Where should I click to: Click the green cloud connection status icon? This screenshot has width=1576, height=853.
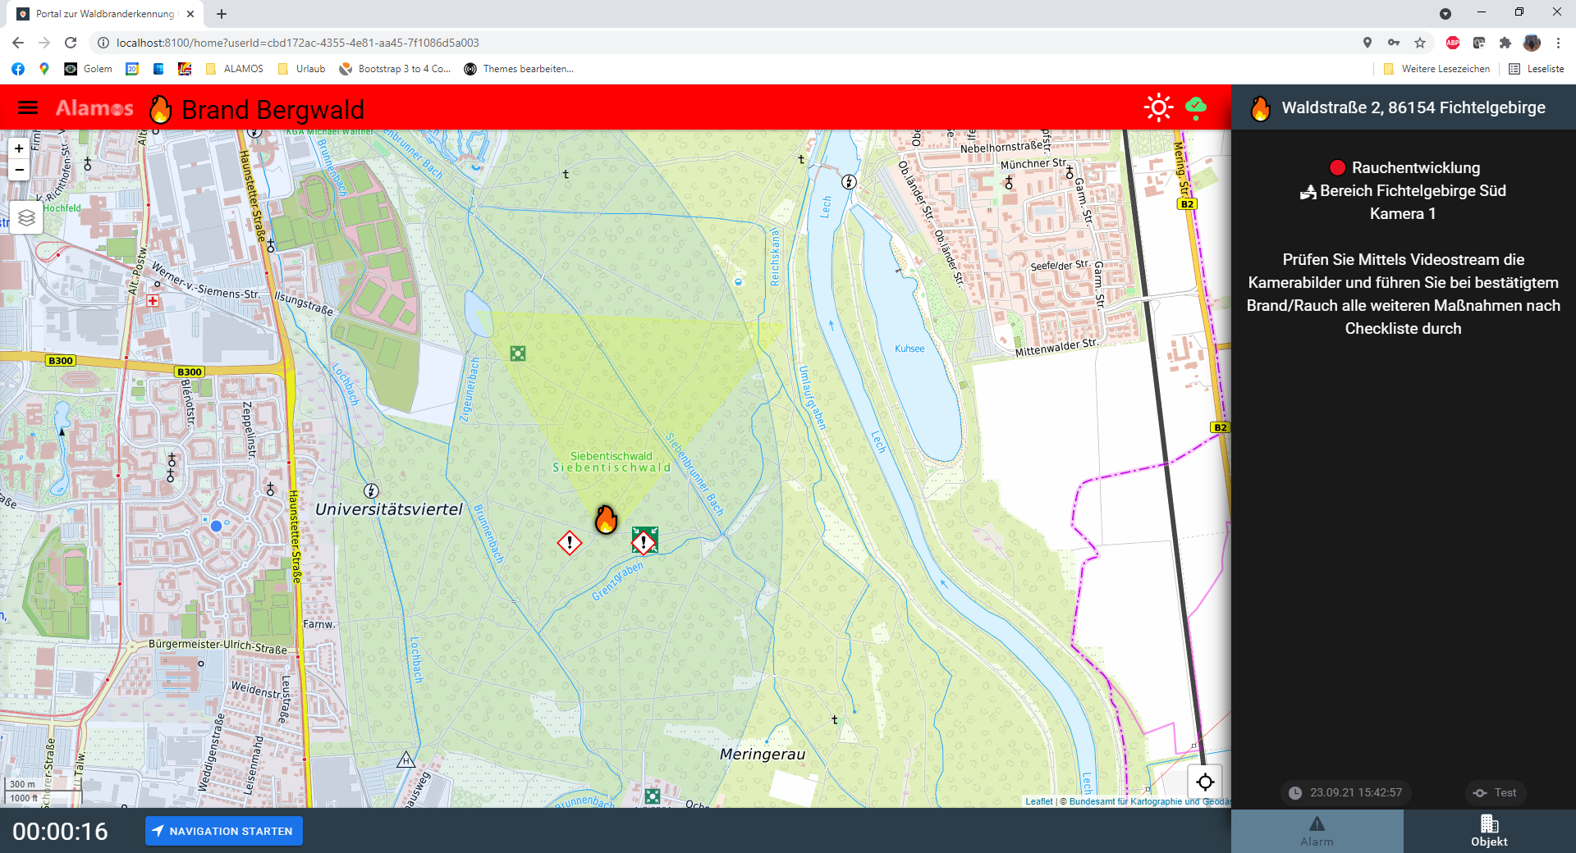coord(1196,107)
